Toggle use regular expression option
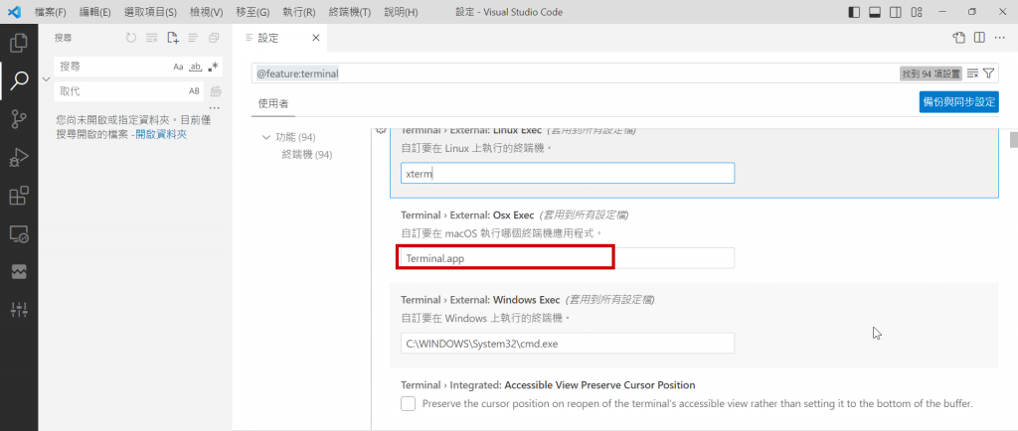The height and width of the screenshot is (431, 1018). [x=213, y=67]
